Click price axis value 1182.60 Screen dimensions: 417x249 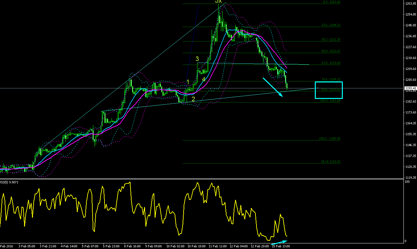coord(410,102)
